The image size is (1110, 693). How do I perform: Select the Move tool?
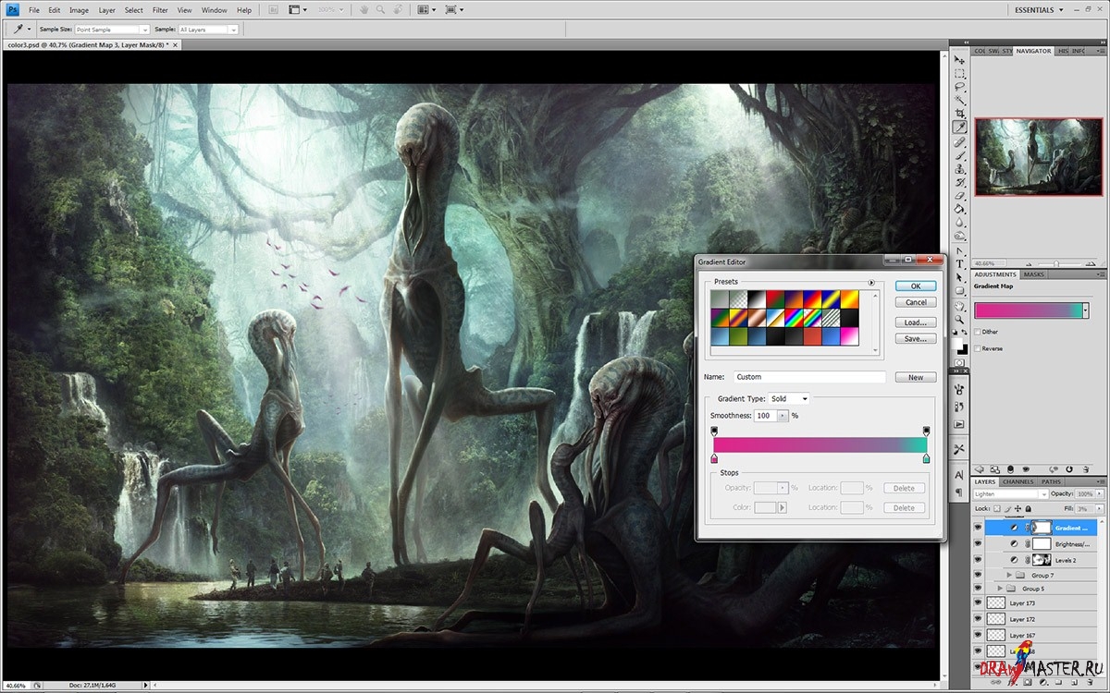(959, 60)
